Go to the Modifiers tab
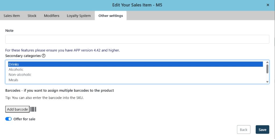 tap(52, 16)
